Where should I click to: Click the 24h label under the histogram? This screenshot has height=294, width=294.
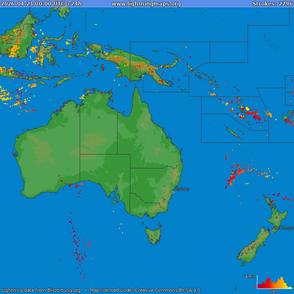pos(274,291)
